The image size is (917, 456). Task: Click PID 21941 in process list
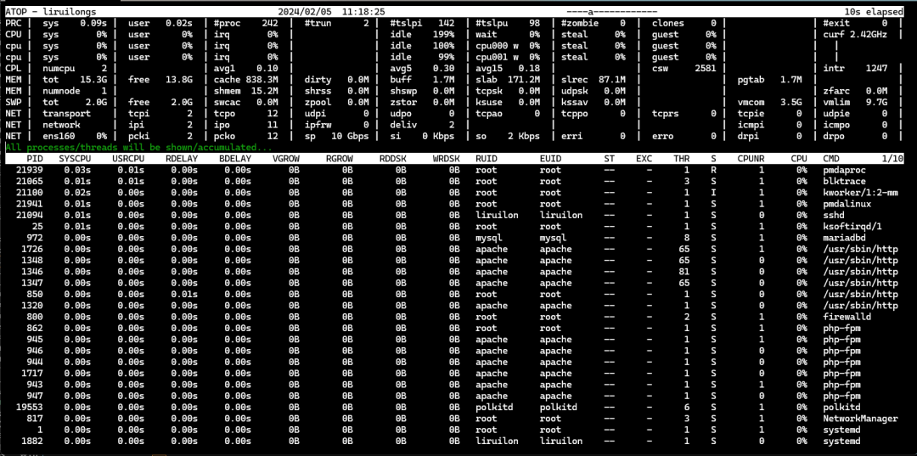[29, 204]
